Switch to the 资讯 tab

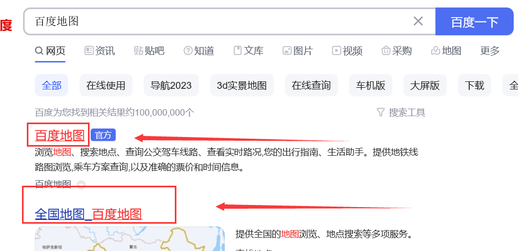click(x=100, y=51)
